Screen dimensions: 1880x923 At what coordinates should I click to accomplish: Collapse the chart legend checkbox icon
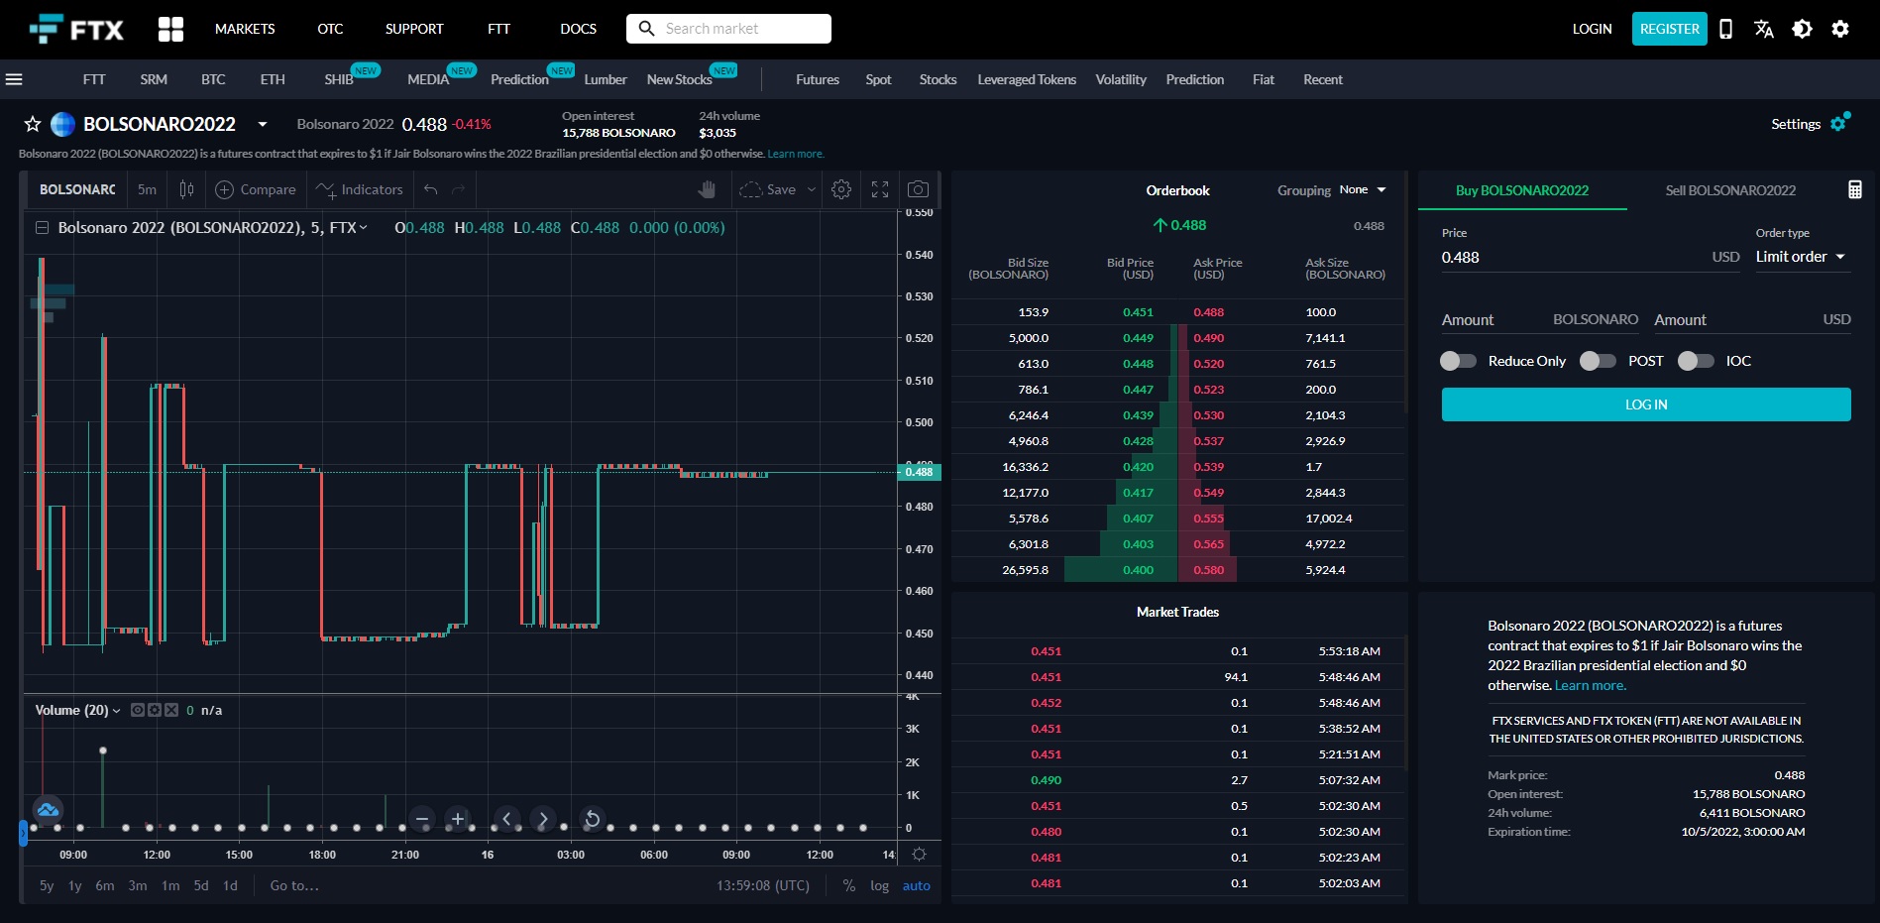43,228
